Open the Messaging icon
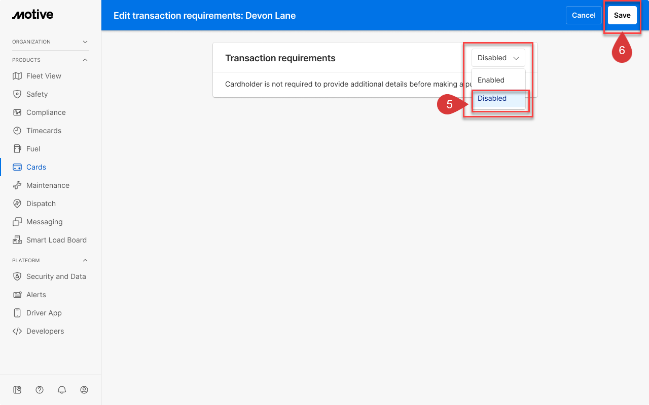The width and height of the screenshot is (649, 405). tap(17, 222)
